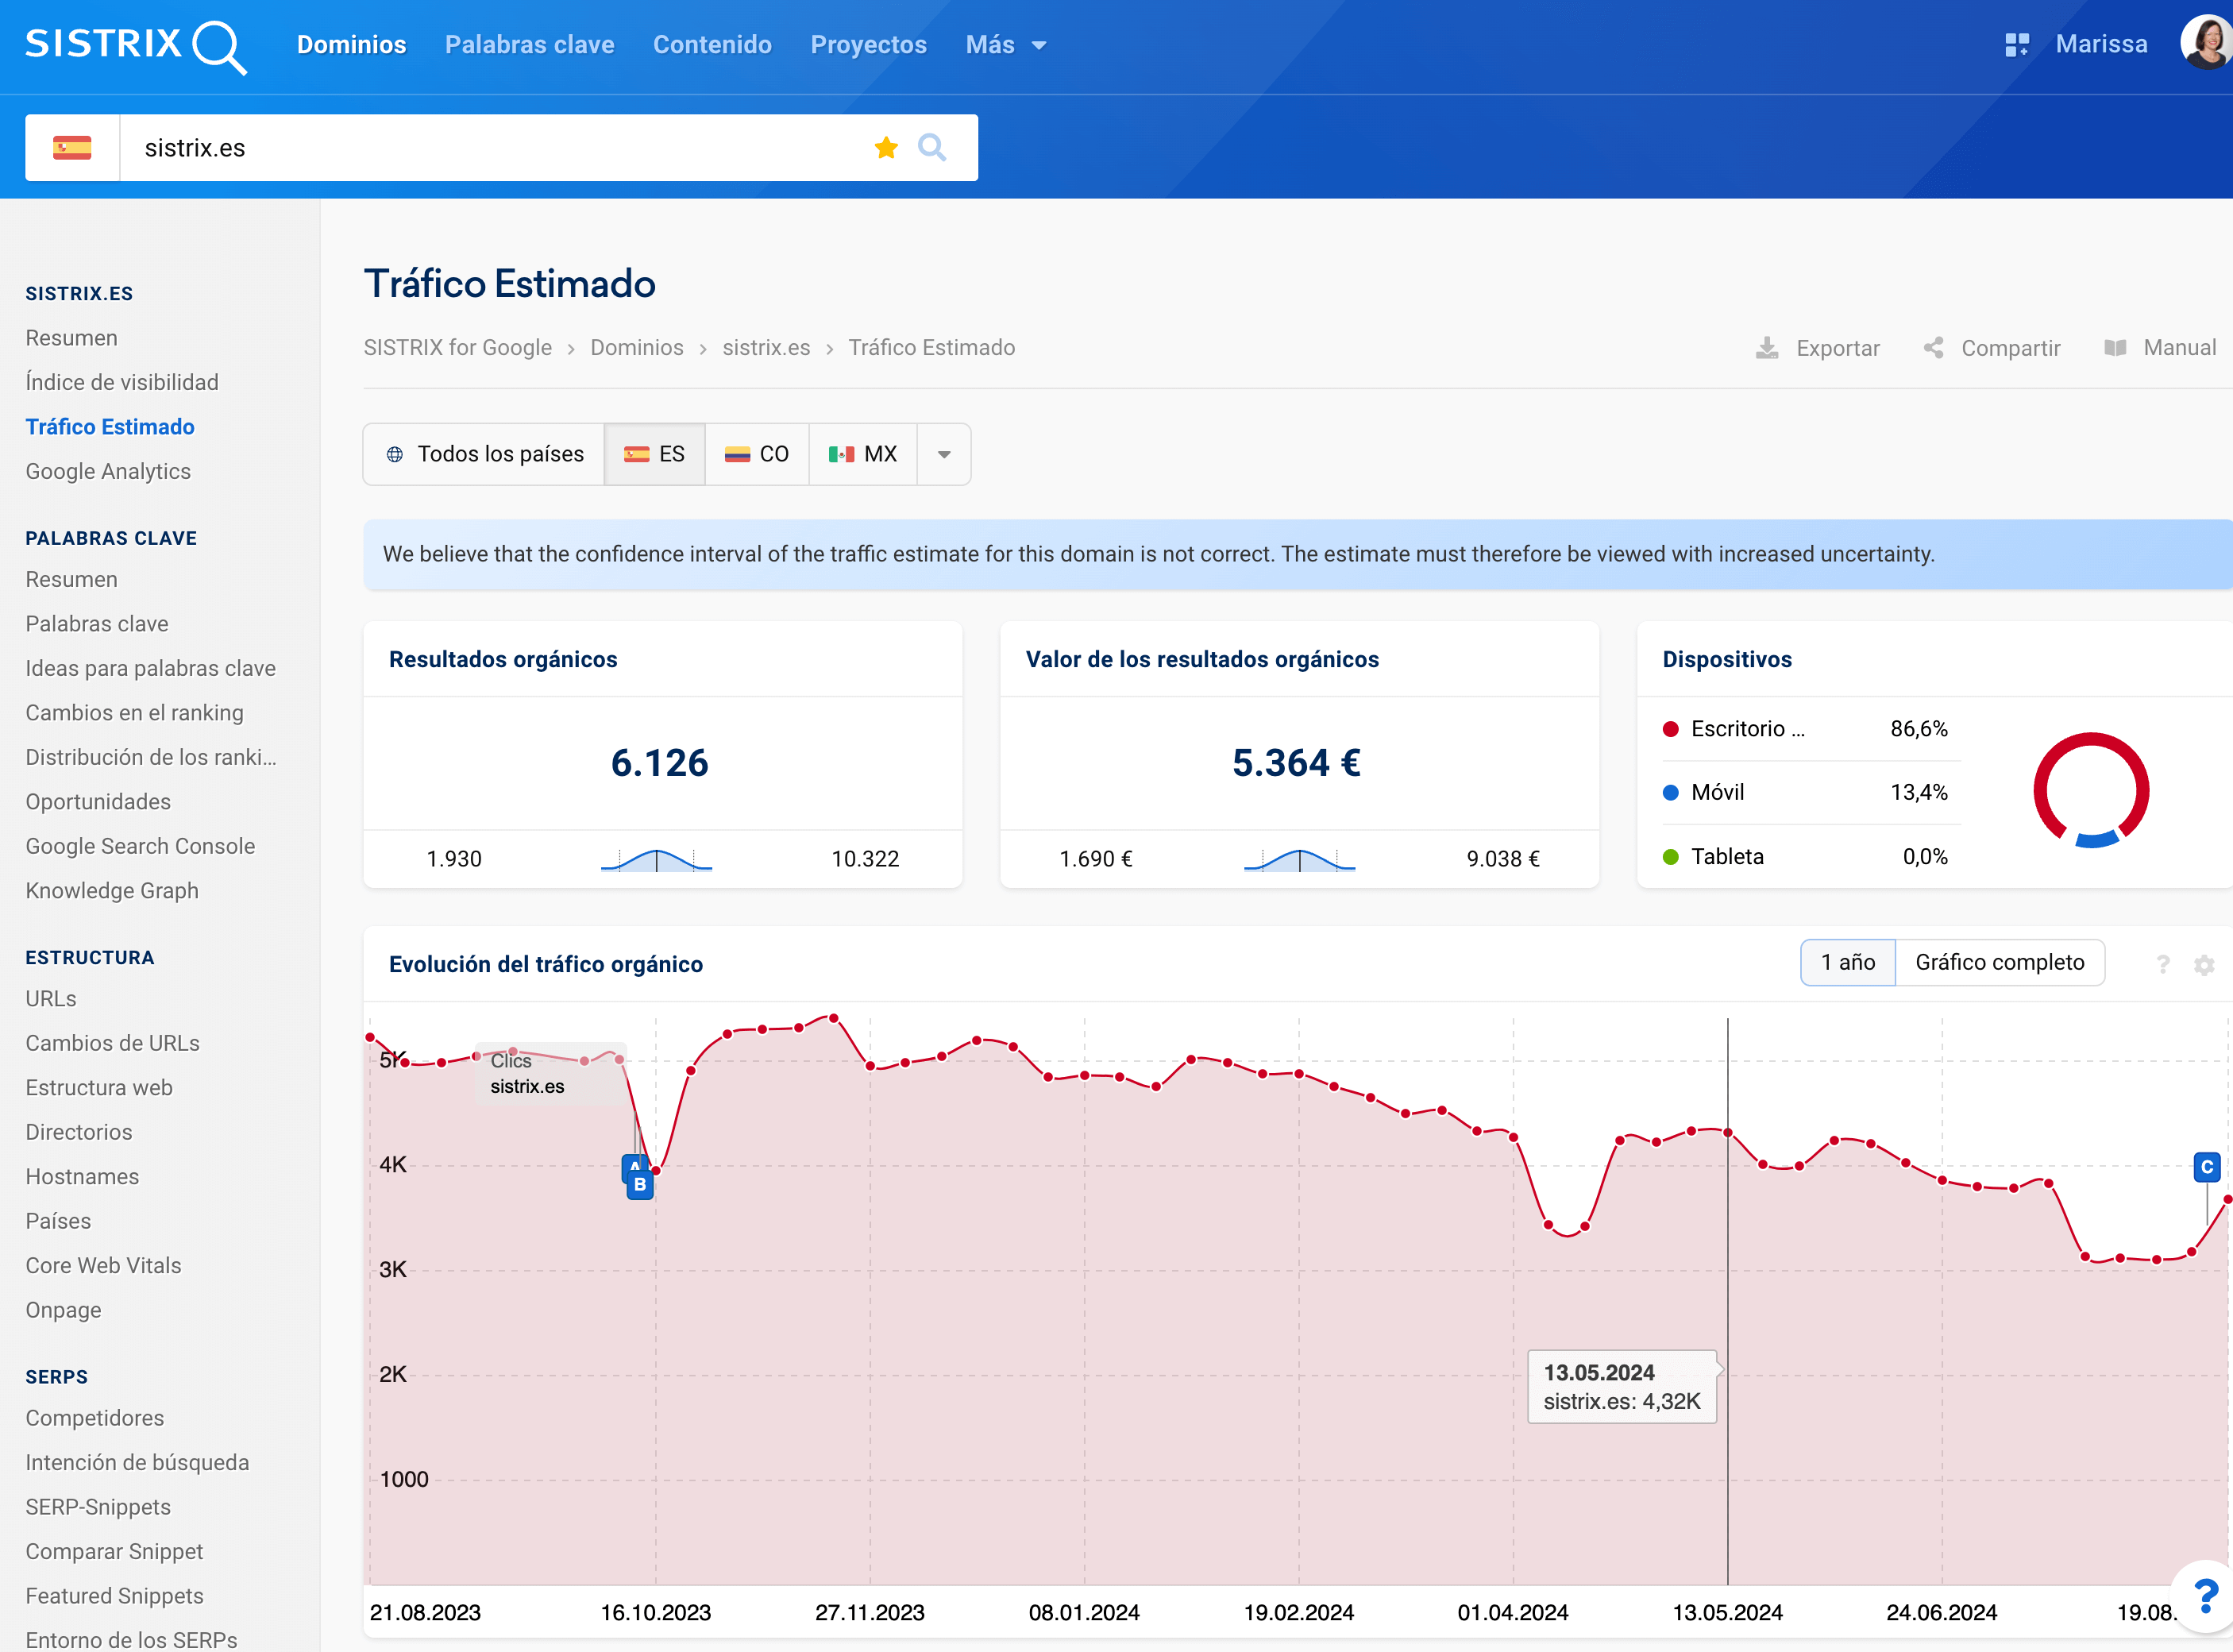Click the Dominios breadcrumb link

(637, 348)
